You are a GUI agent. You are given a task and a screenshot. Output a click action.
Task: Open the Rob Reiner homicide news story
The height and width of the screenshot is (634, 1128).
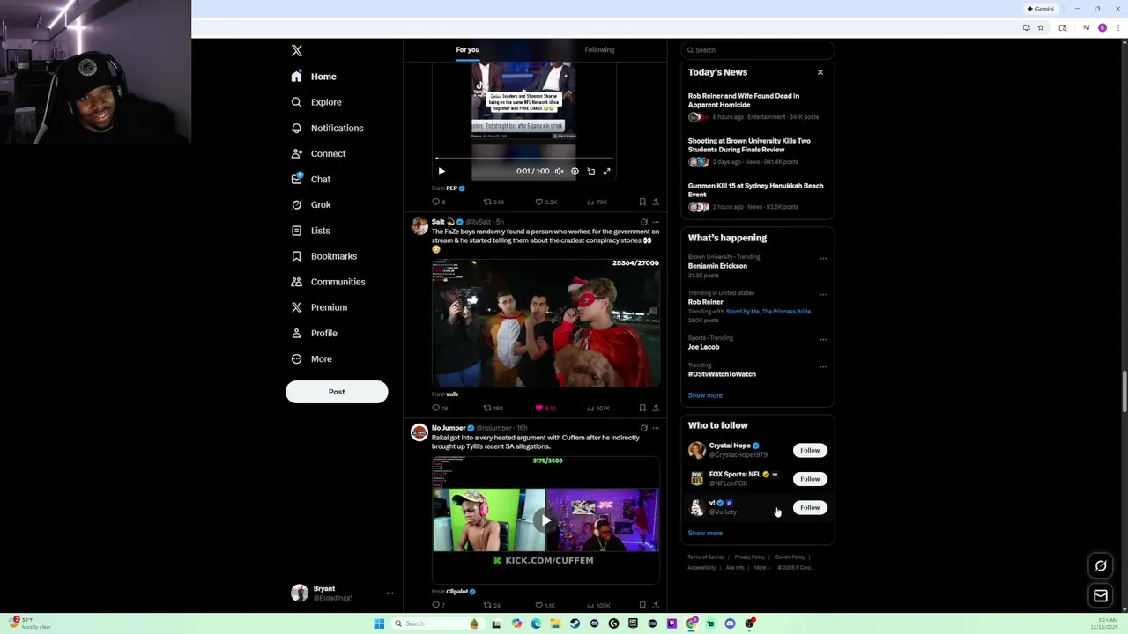757,107
